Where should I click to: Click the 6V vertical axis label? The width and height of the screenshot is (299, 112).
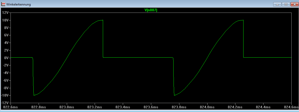click(x=7, y=35)
